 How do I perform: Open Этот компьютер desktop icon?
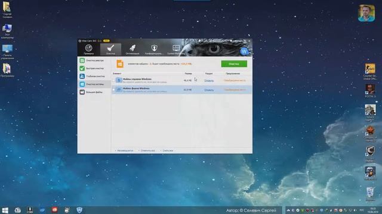(7, 32)
